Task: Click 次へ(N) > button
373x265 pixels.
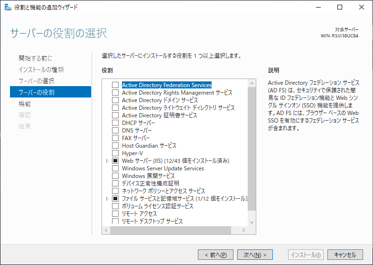Action: point(255,255)
